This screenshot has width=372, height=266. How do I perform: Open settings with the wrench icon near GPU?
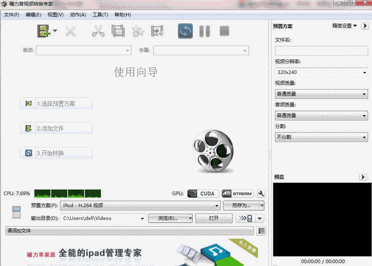coord(261,194)
